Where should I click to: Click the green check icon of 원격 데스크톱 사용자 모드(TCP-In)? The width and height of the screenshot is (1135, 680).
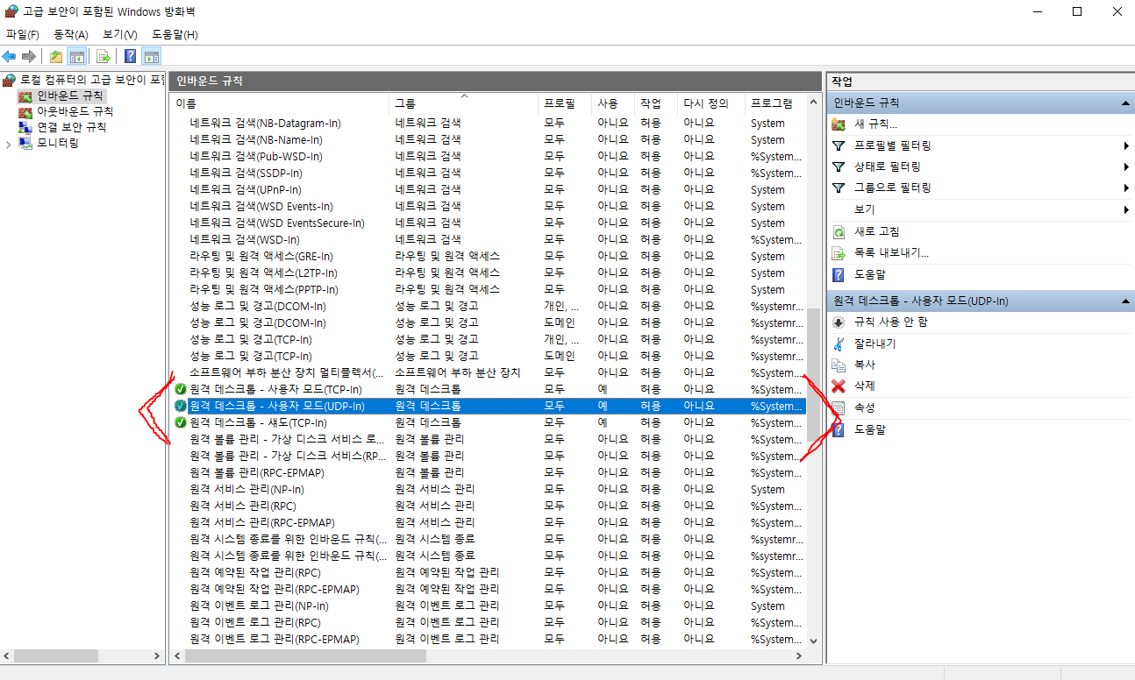pos(181,389)
